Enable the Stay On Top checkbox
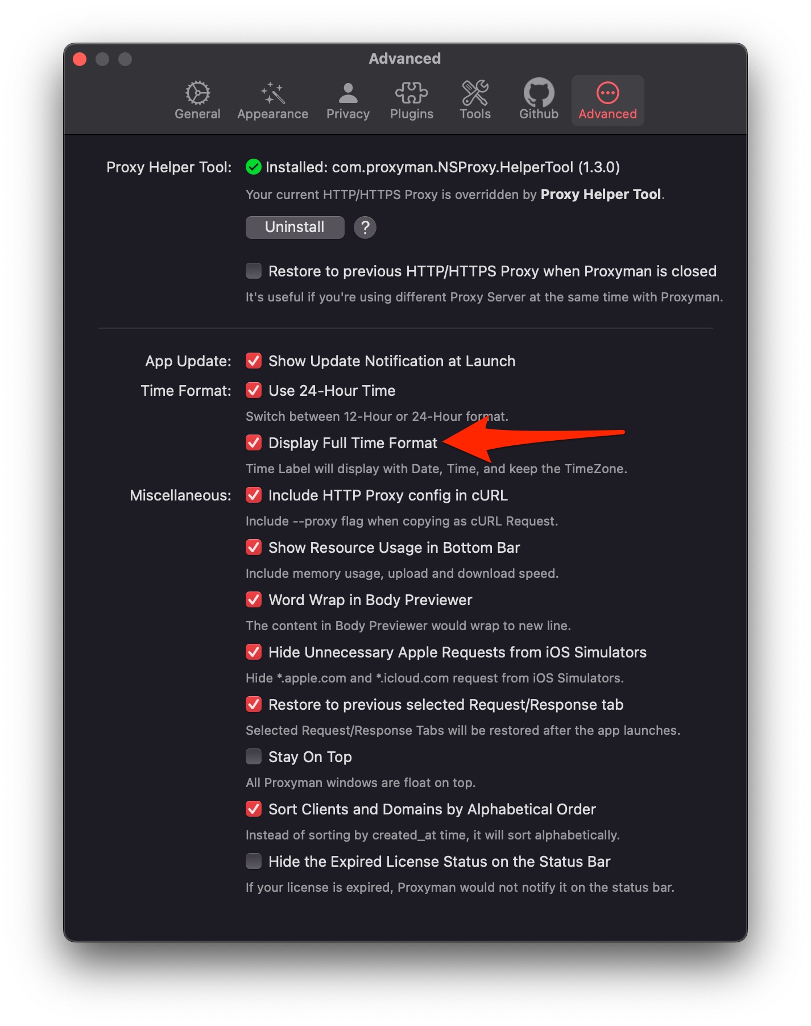Screen dimensions: 811x1026 coord(254,756)
